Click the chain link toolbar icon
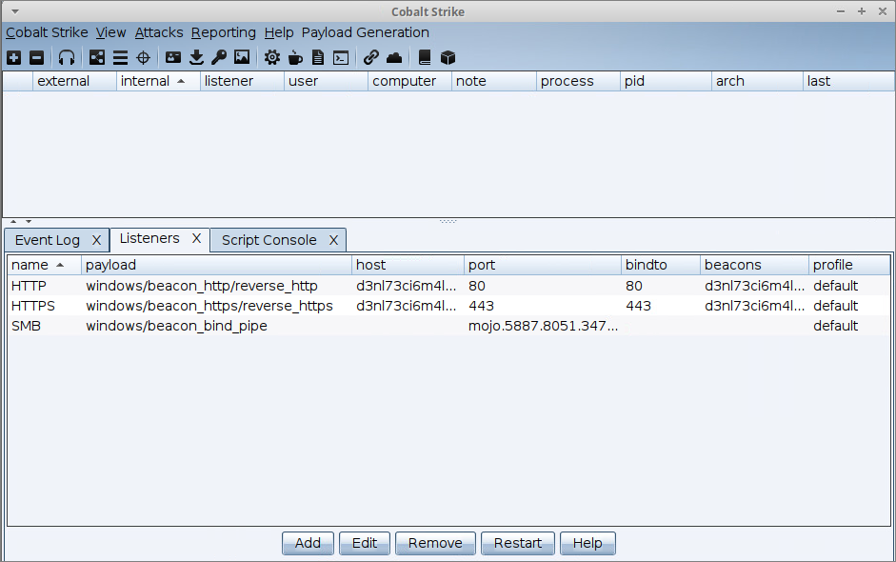Screen dimensions: 896x562 (371, 57)
